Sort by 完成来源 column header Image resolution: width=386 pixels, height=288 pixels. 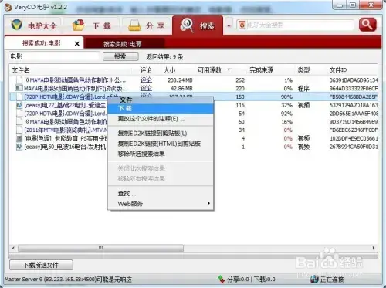(261, 70)
